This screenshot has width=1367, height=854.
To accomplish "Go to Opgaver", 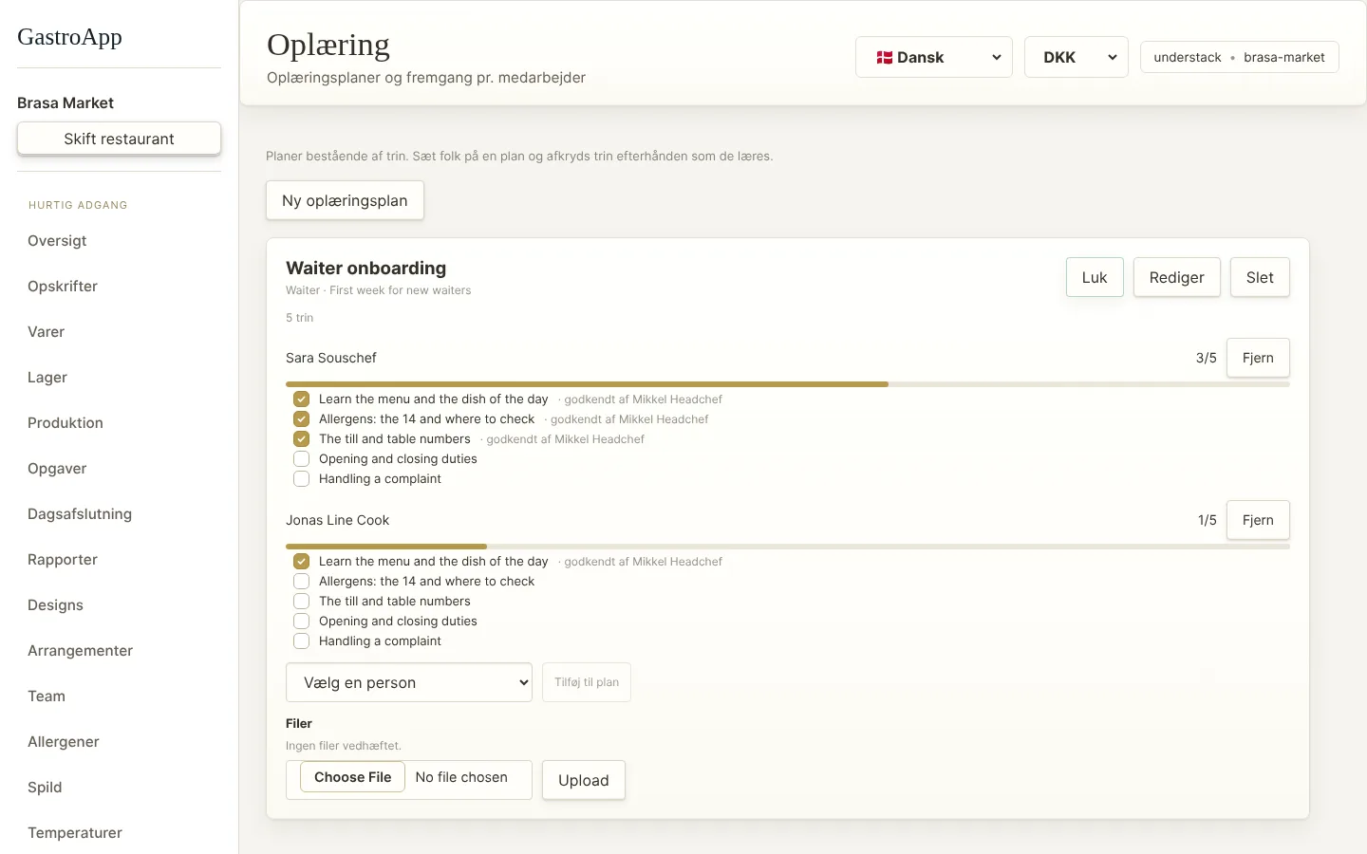I will click(57, 469).
